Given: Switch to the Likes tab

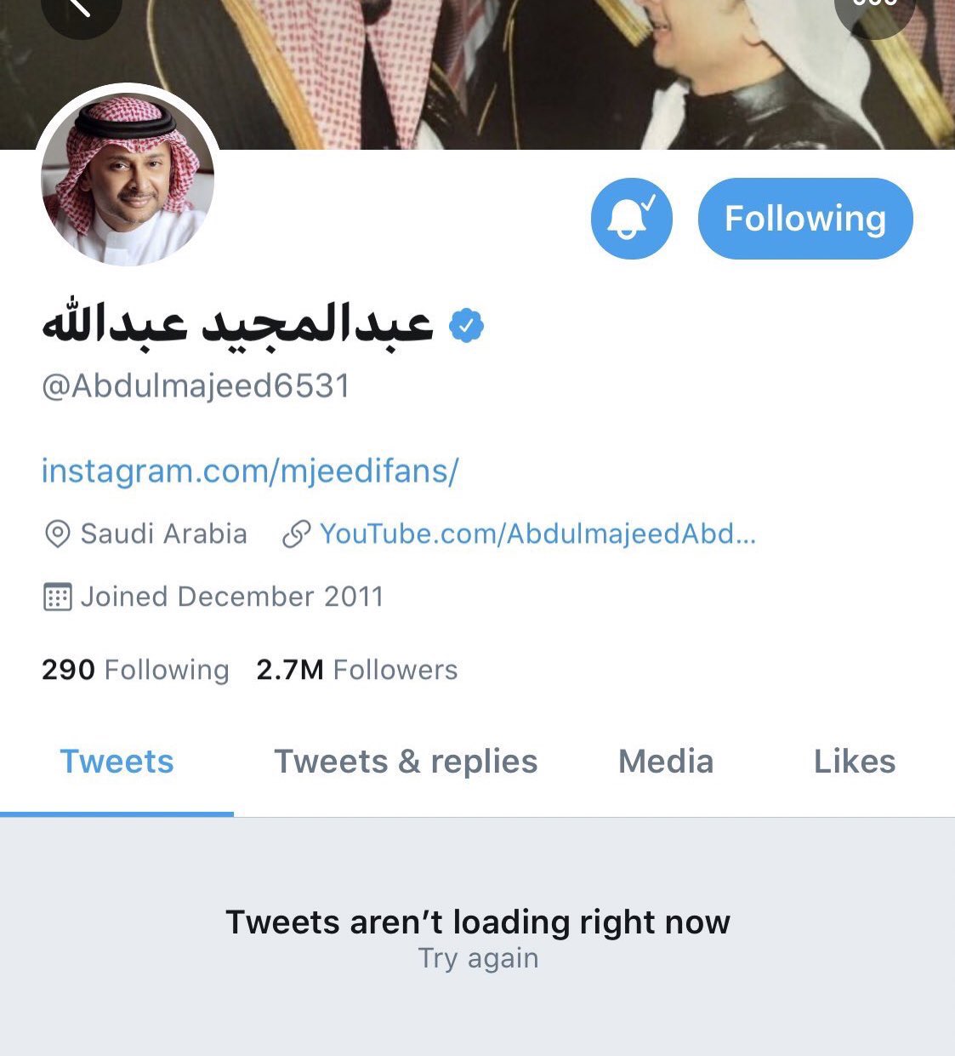Looking at the screenshot, I should pos(855,762).
